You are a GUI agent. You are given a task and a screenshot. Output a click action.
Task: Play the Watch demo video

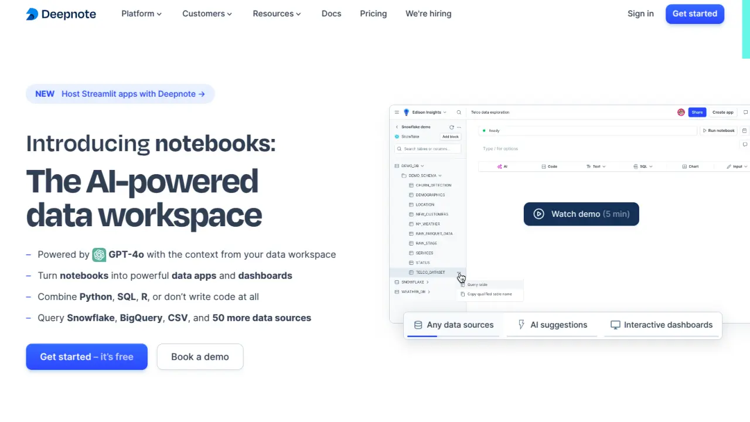point(581,214)
